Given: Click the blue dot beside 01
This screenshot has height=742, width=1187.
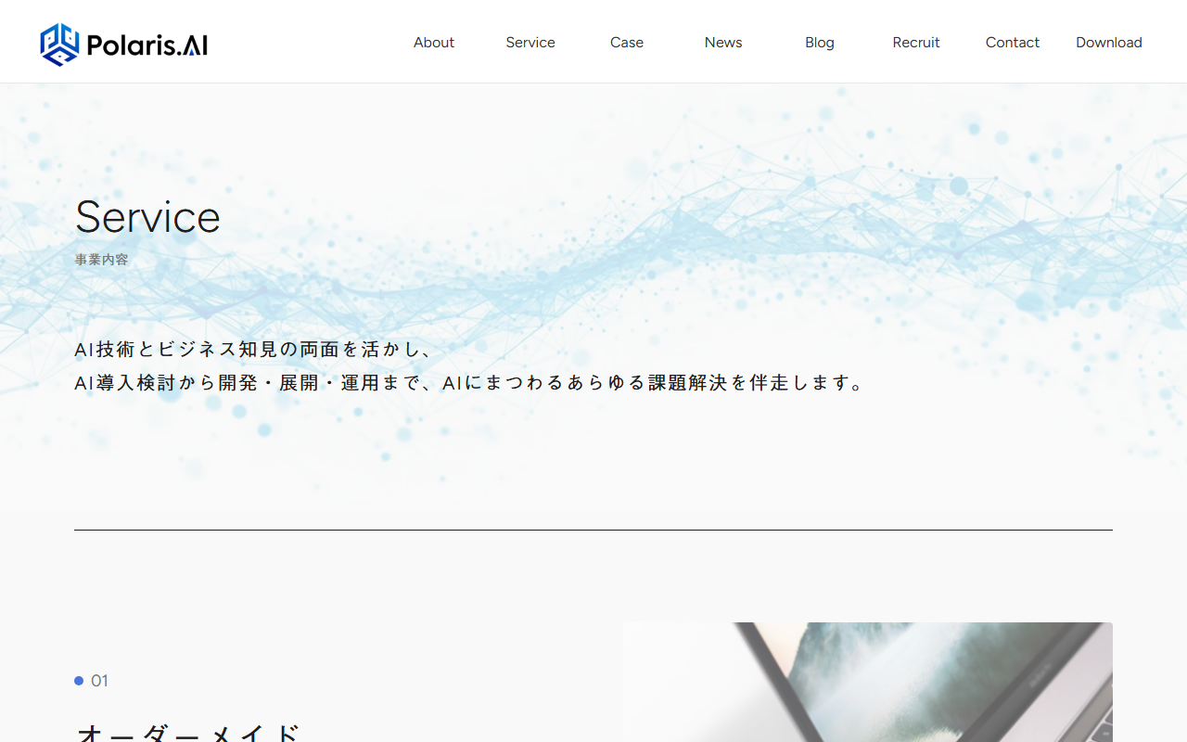Looking at the screenshot, I should point(79,681).
